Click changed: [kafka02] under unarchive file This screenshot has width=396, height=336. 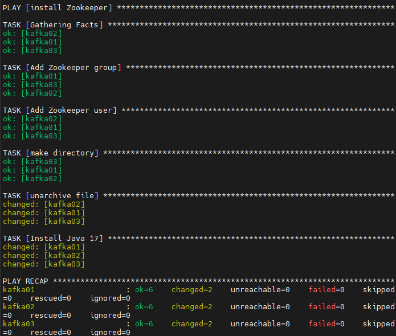click(44, 204)
